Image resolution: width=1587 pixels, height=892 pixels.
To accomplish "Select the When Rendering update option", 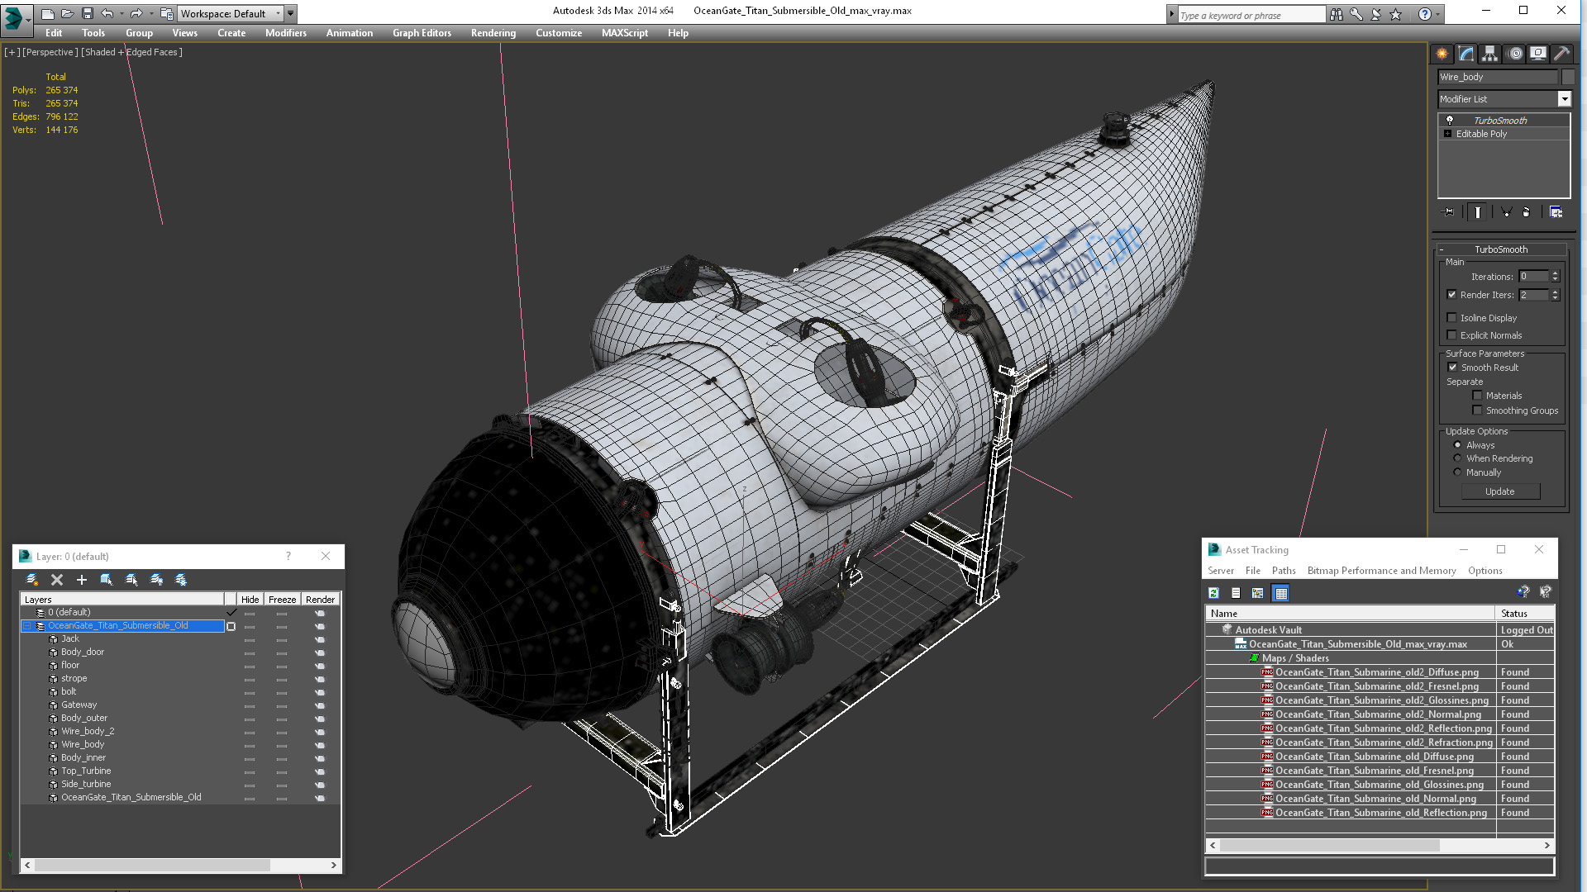I will click(x=1457, y=458).
